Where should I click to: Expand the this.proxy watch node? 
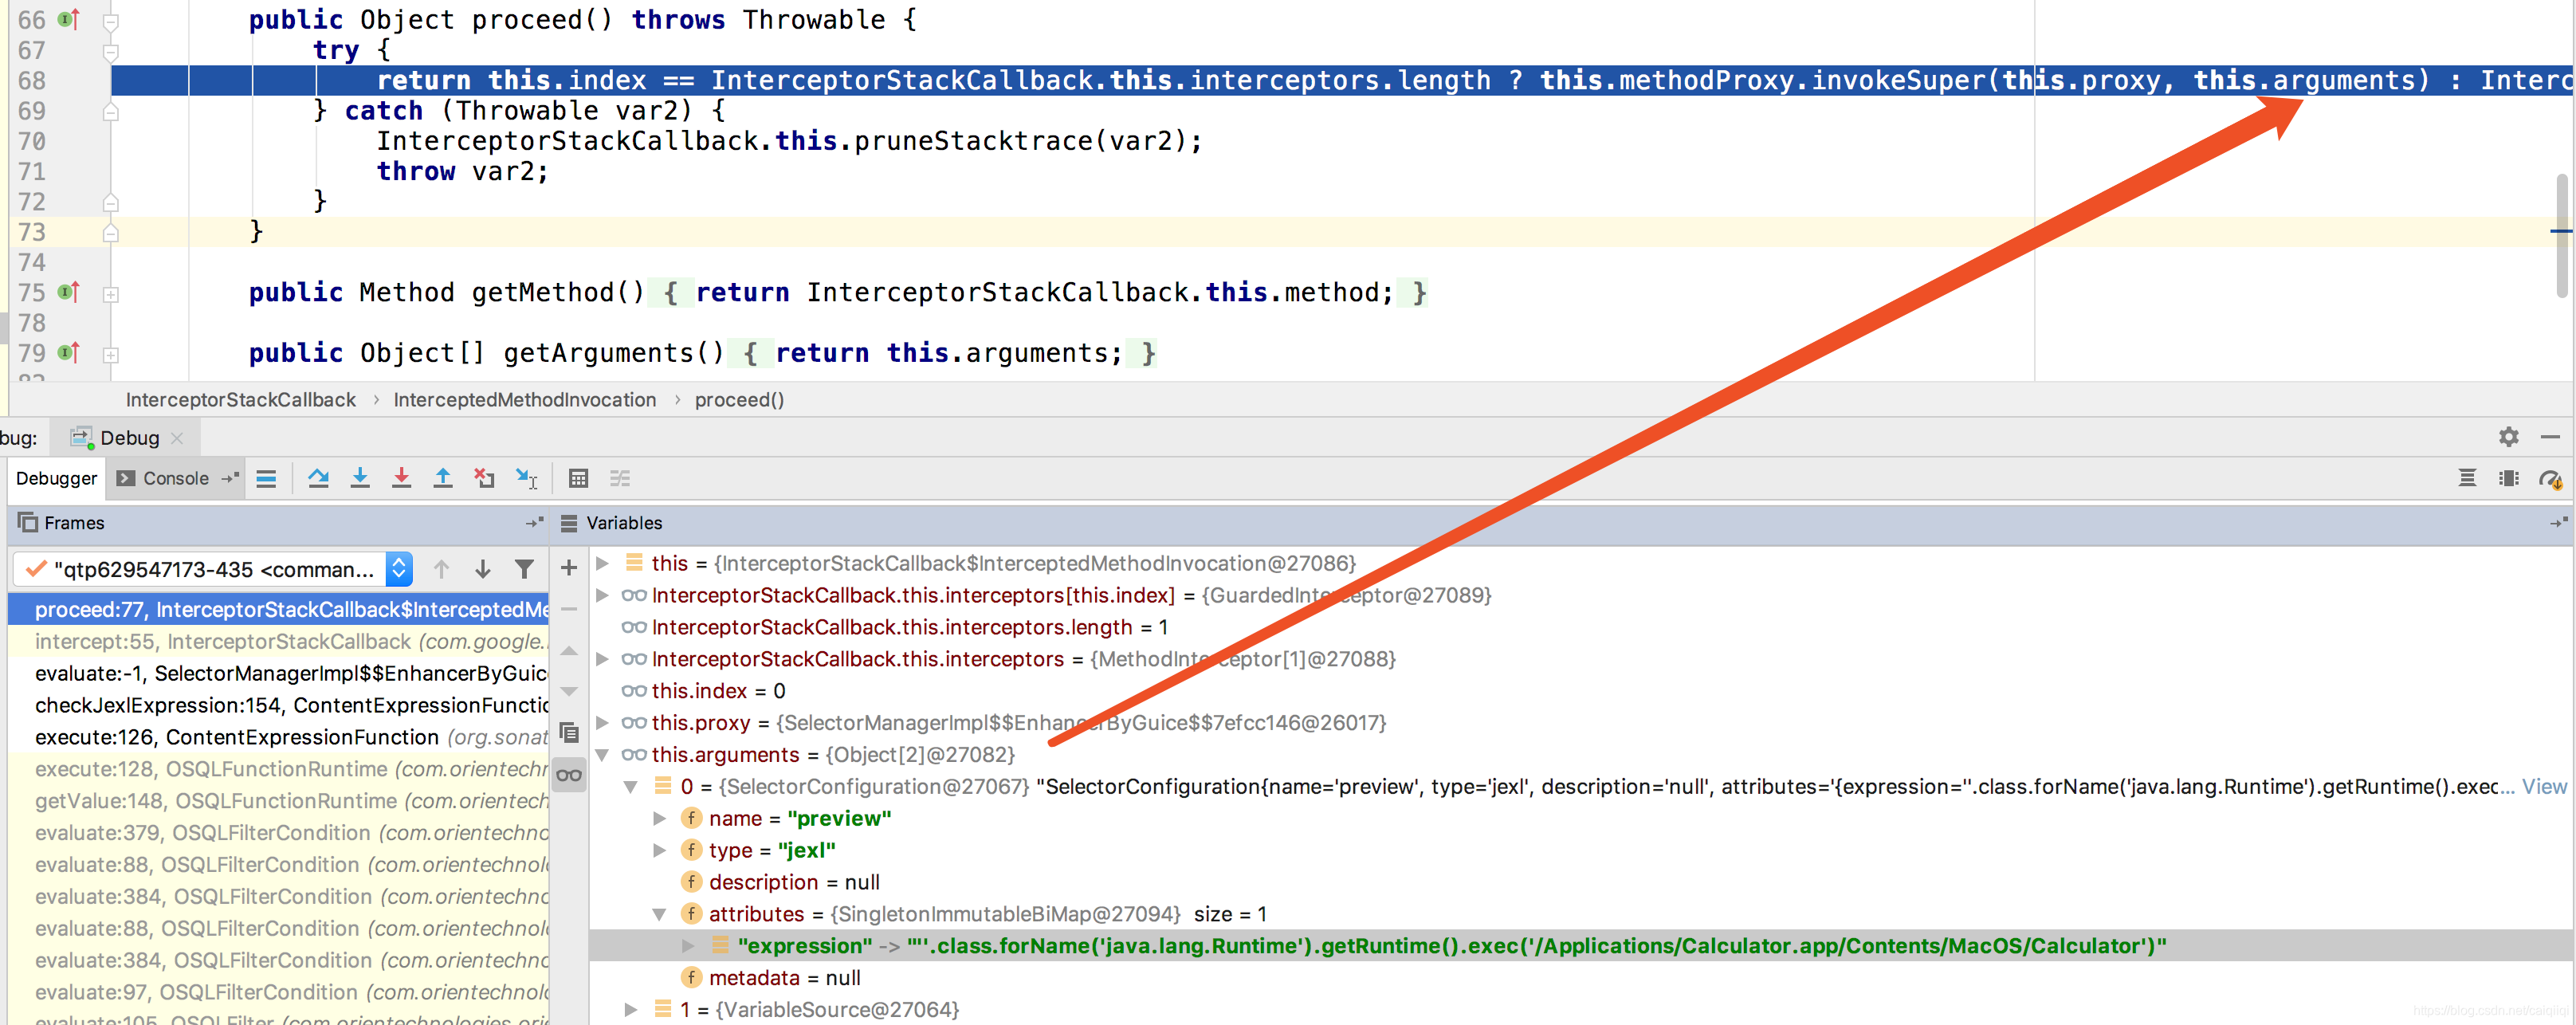coord(603,722)
